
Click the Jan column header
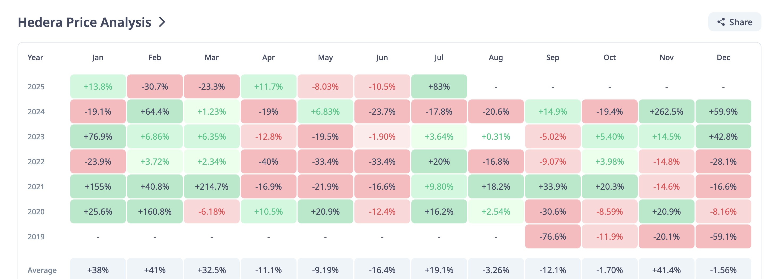[98, 57]
